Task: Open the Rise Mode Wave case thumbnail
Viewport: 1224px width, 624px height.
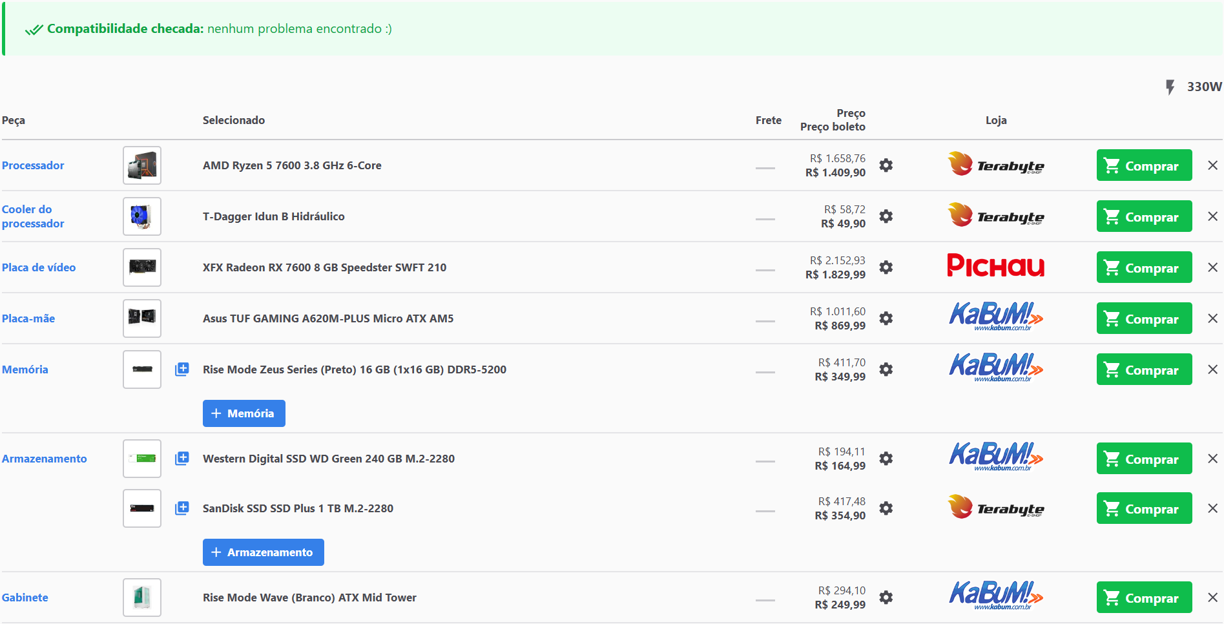Action: [x=142, y=598]
